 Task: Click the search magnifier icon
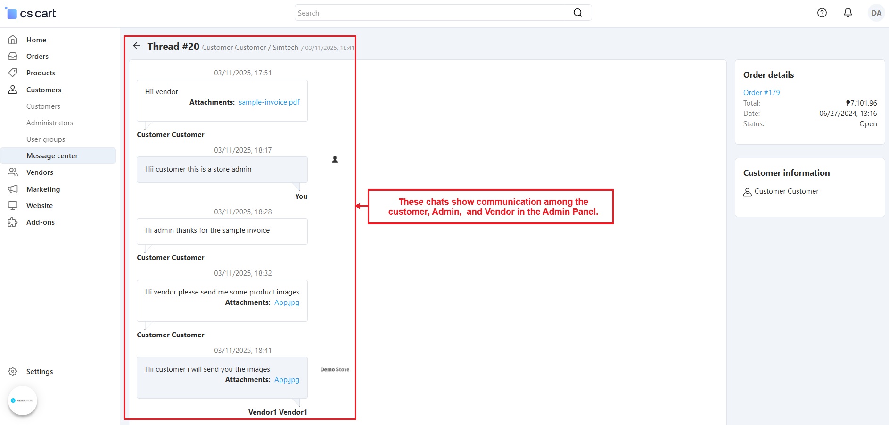577,13
